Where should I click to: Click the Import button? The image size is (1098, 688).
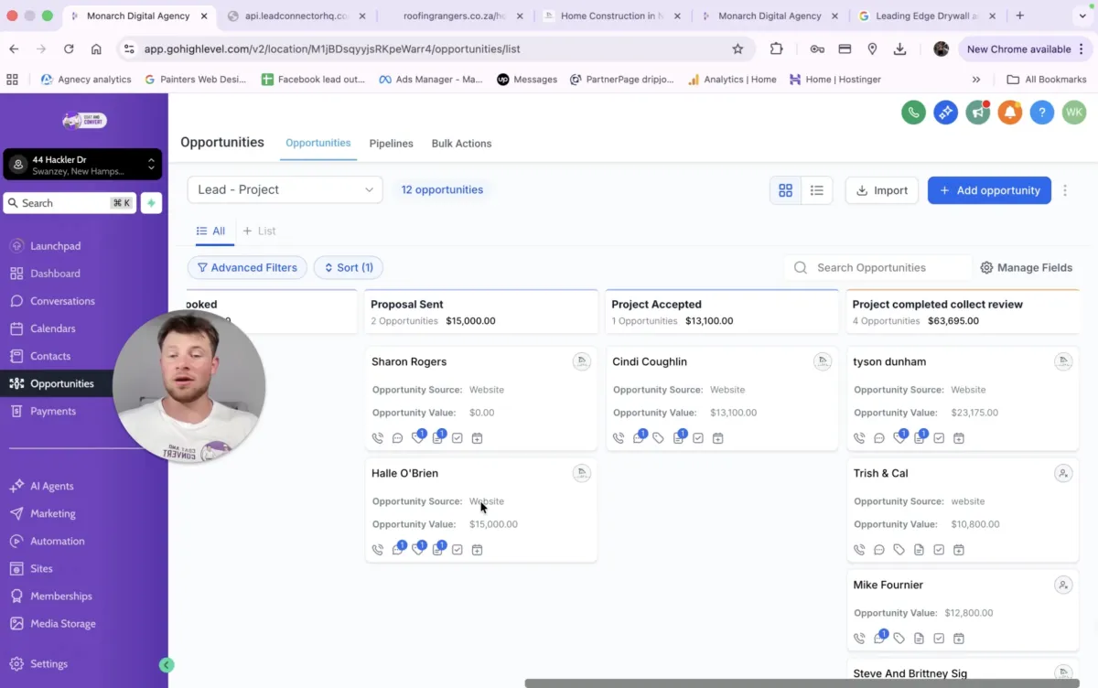(x=881, y=190)
